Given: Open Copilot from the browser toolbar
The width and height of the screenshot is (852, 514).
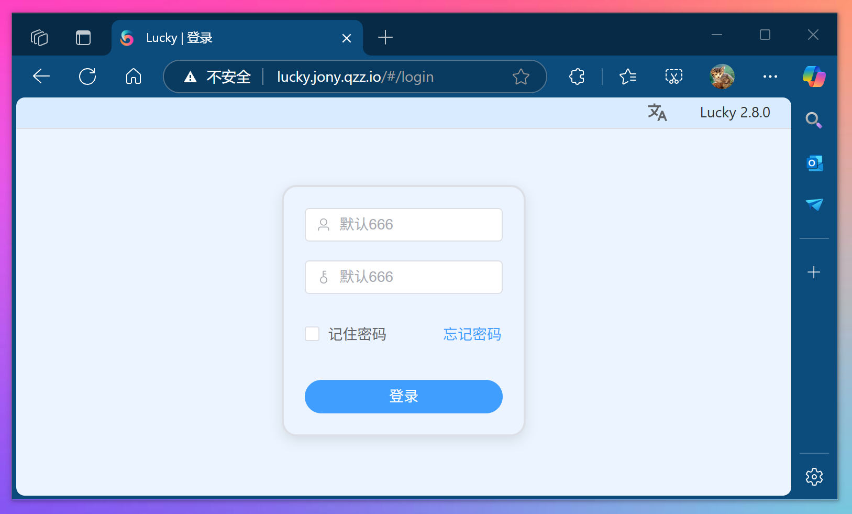Looking at the screenshot, I should [x=813, y=76].
